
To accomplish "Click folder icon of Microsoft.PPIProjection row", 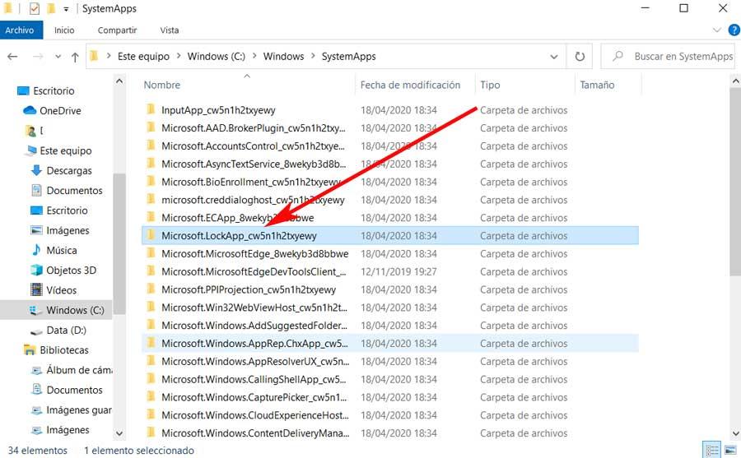I will (x=151, y=289).
